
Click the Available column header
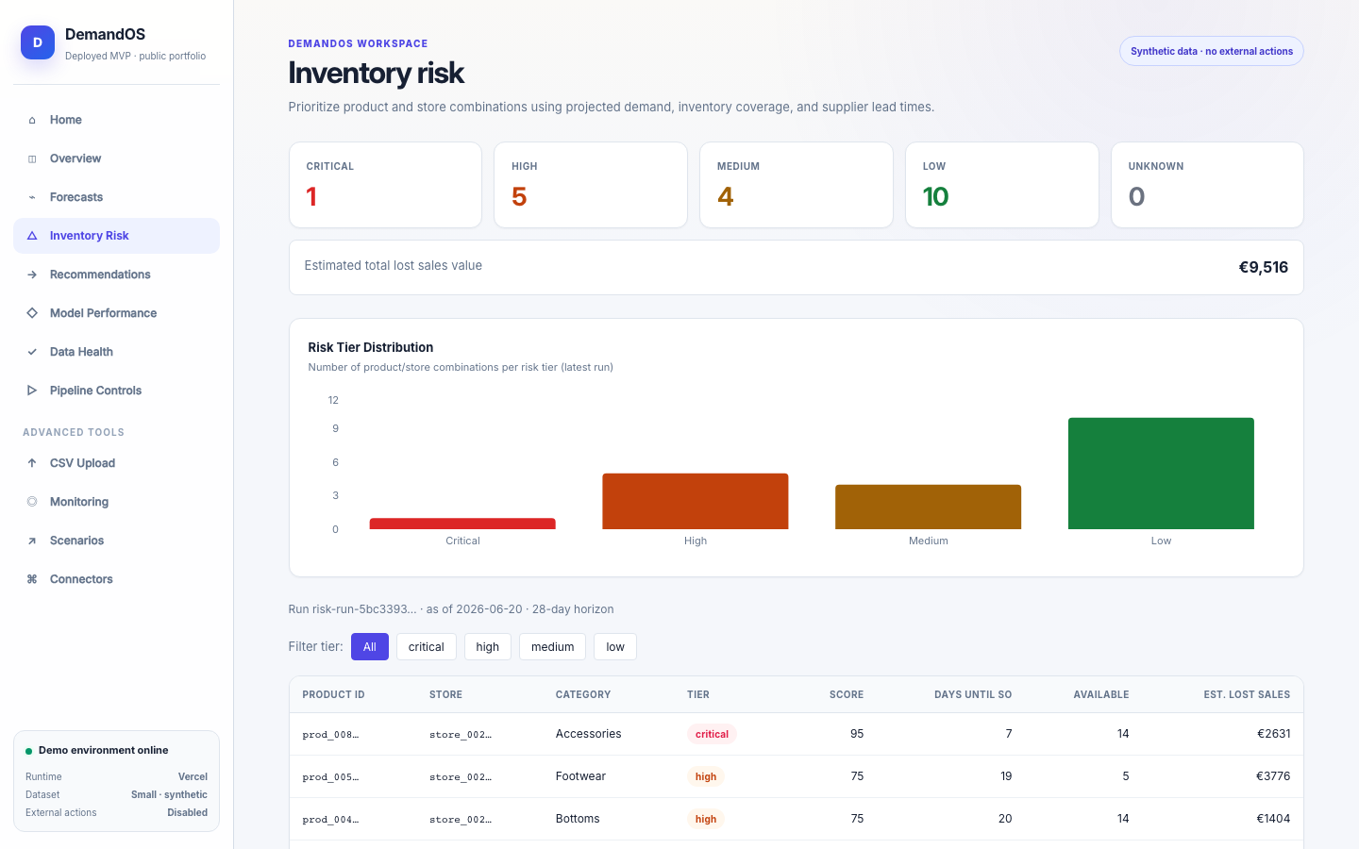[x=1101, y=694]
